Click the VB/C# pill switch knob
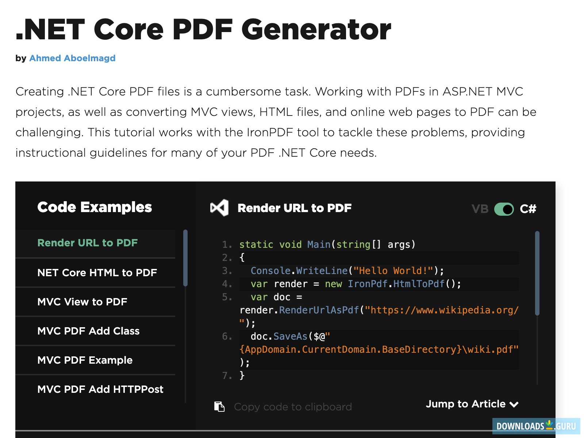584x438 pixels. [x=508, y=209]
